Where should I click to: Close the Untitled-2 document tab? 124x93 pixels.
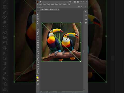point(58,10)
